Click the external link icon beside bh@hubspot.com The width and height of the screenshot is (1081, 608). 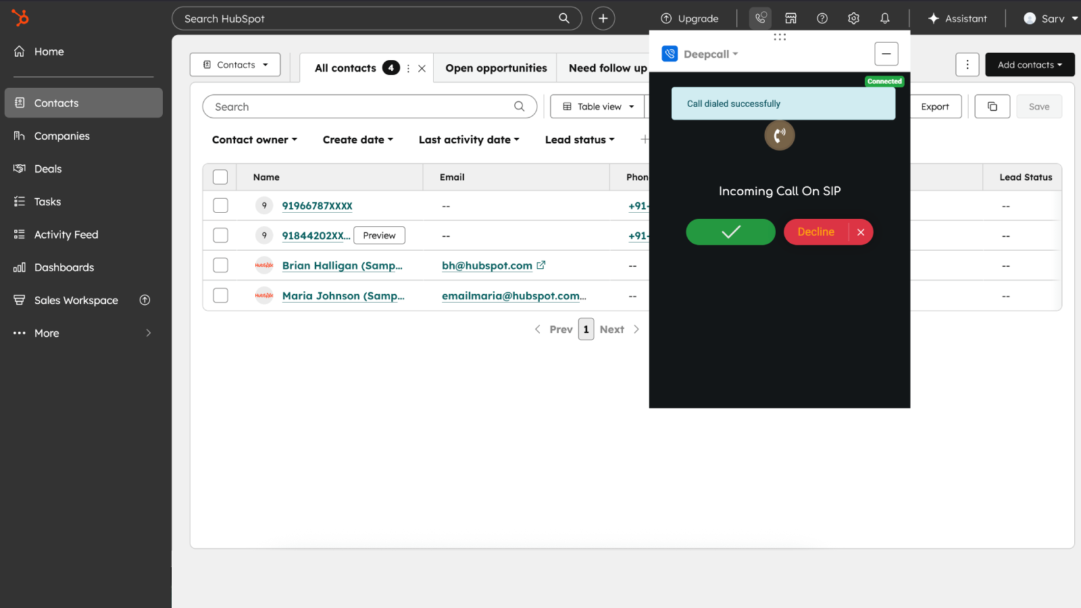541,265
